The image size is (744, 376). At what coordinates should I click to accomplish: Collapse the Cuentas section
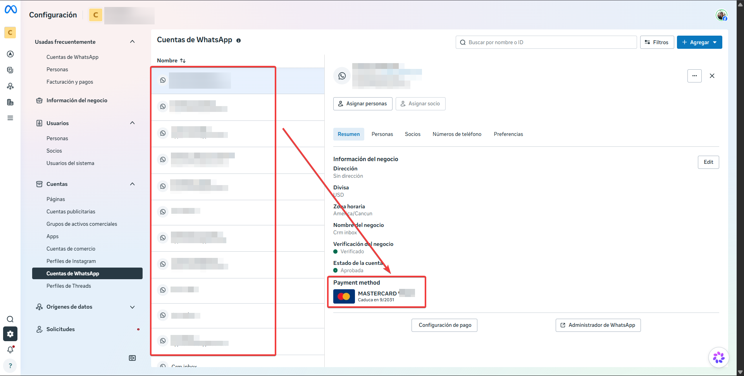tap(133, 184)
